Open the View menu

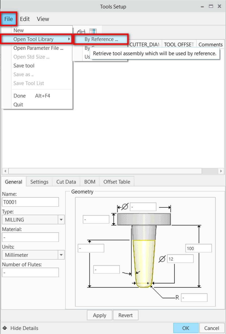[x=43, y=19]
